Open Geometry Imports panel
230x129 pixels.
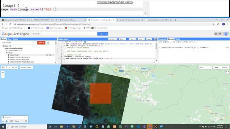(x=26, y=67)
